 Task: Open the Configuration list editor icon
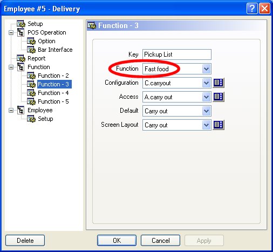(x=219, y=83)
